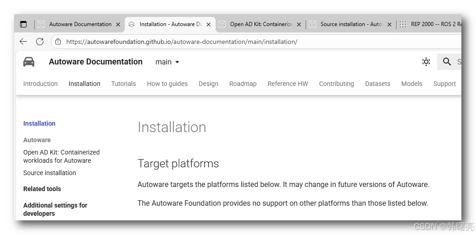Click the site lock icon in address bar
The height and width of the screenshot is (235, 476).
click(x=58, y=42)
